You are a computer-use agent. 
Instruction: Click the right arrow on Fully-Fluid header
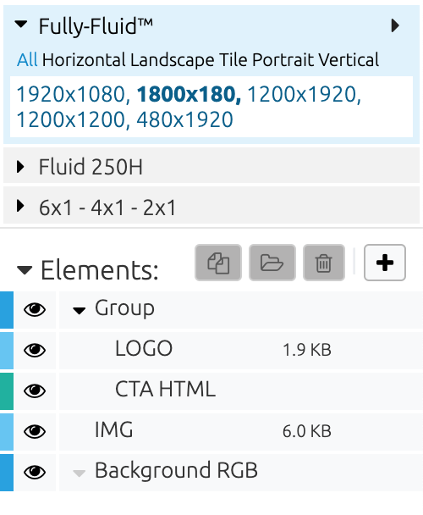tap(395, 25)
